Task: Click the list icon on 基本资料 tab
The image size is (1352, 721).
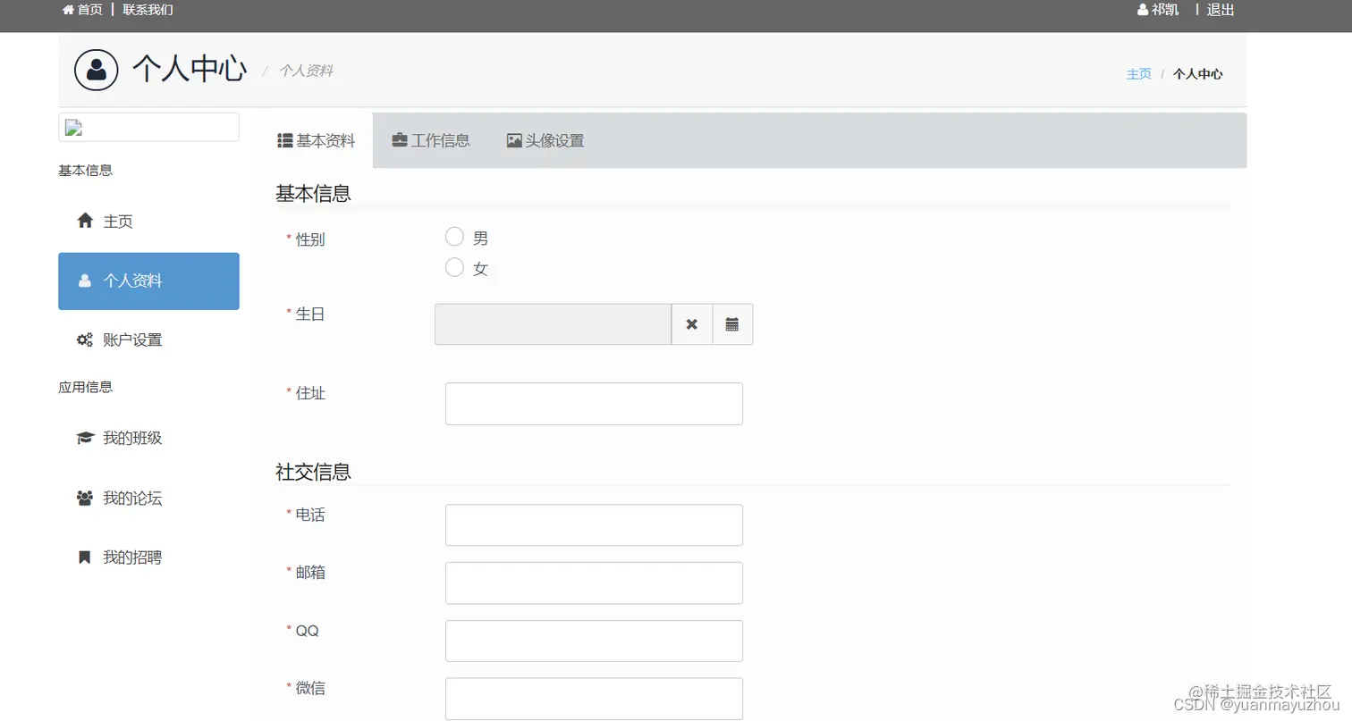Action: coord(285,140)
